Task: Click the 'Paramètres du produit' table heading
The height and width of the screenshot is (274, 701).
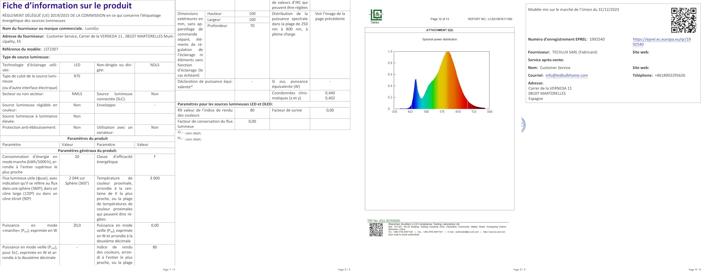Action: coord(88,139)
